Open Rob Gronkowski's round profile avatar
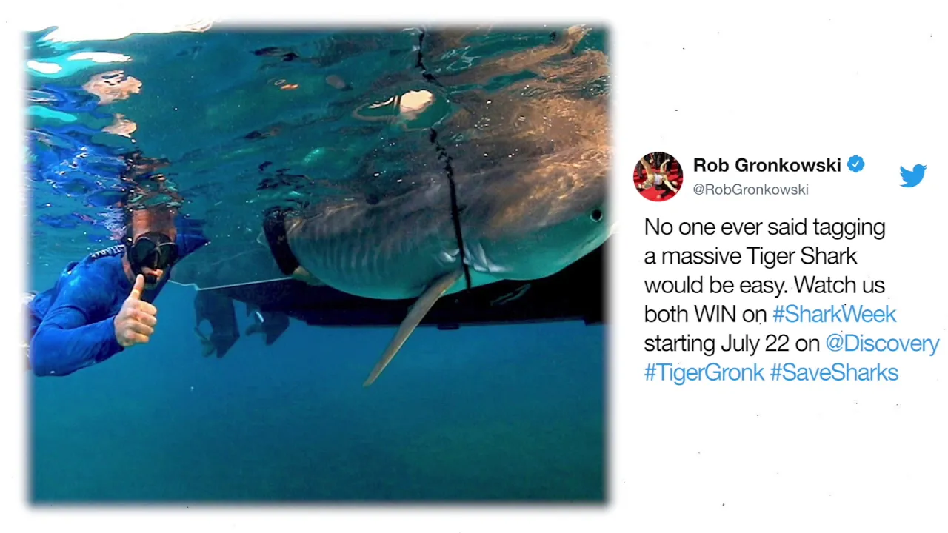This screenshot has height=533, width=948. click(x=658, y=176)
